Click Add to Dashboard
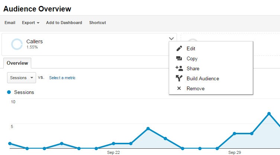Screen dimensions: 280x155 (64, 23)
